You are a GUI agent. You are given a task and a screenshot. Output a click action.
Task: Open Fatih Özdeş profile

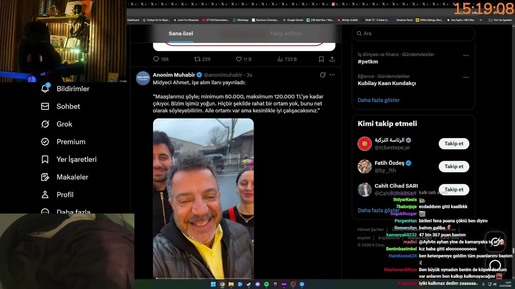click(x=389, y=163)
